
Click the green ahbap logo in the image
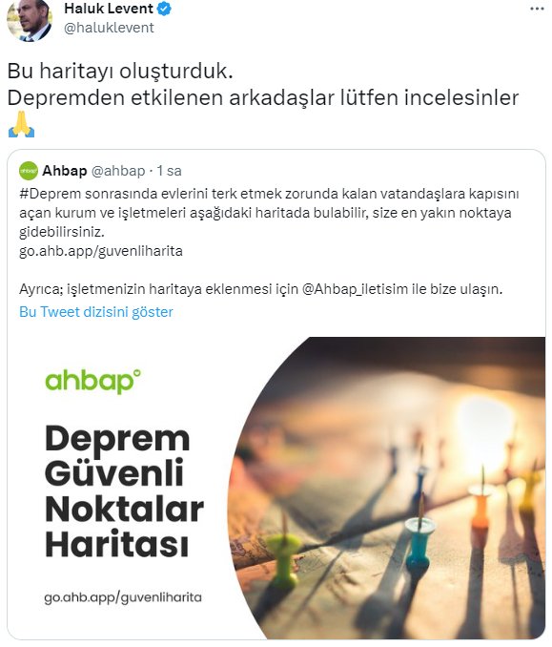[92, 382]
